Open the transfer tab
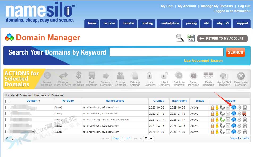This screenshot has width=253, height=157. pos(128,24)
